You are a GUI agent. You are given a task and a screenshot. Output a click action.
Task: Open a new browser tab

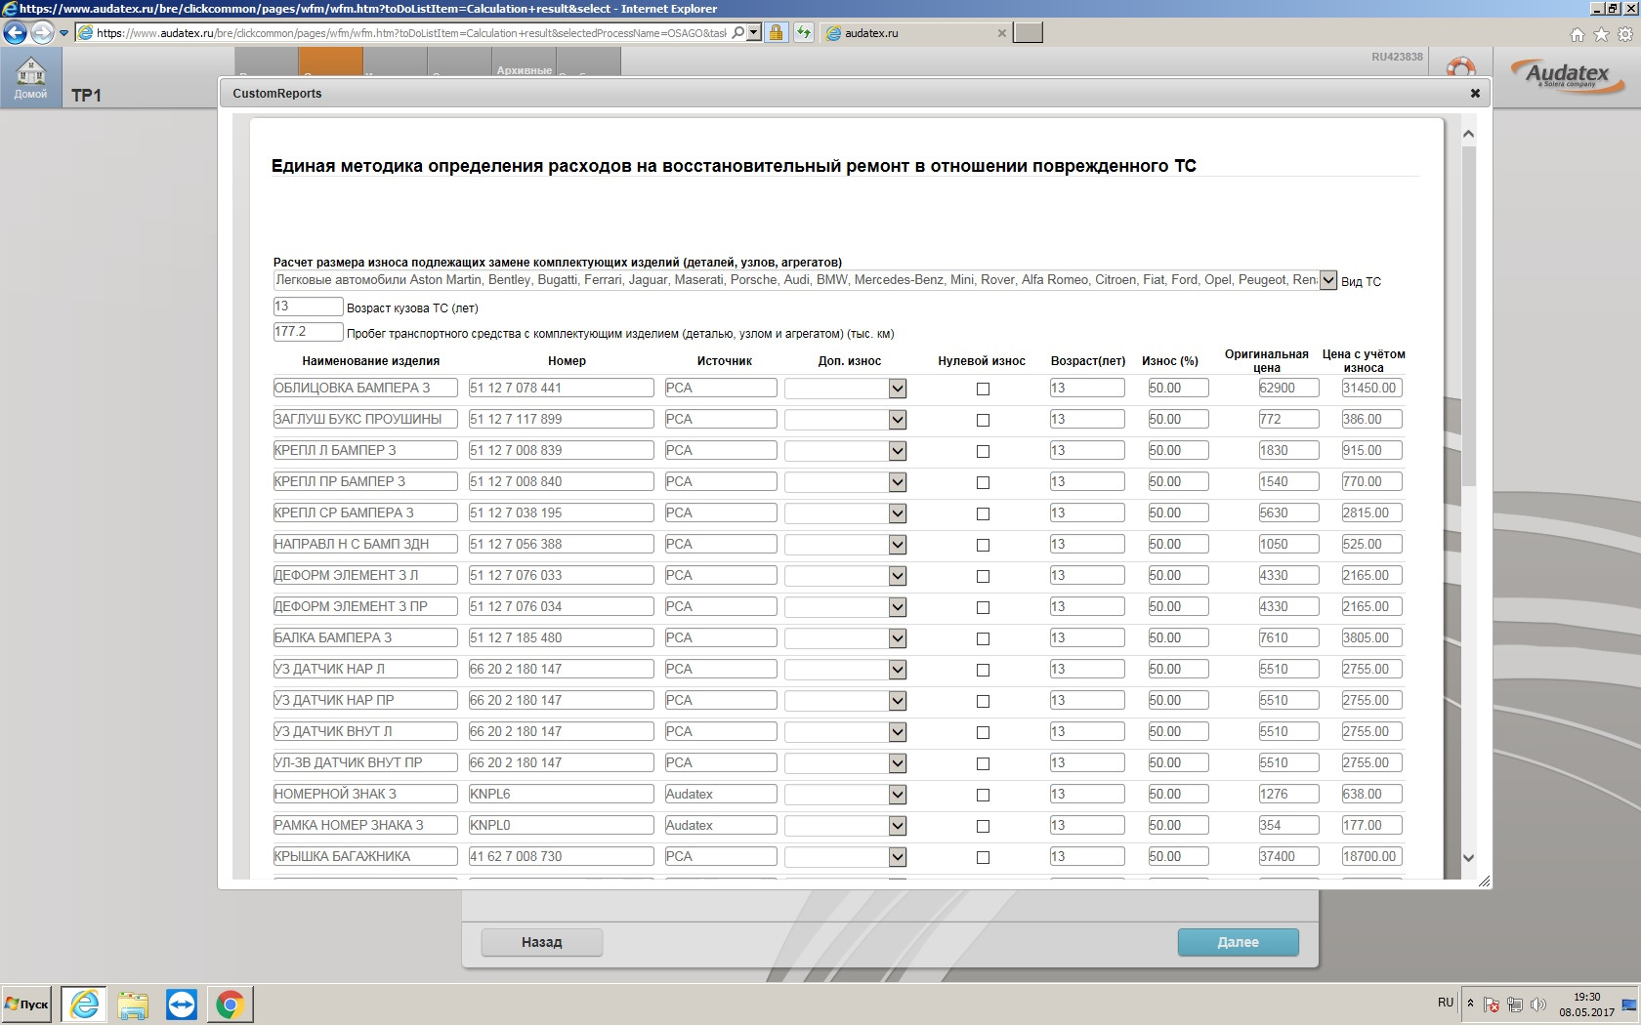coord(1028,33)
